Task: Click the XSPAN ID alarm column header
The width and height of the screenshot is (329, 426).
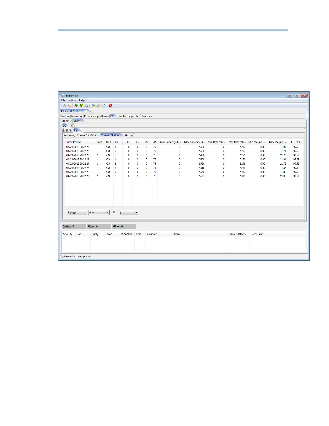Action: click(126, 234)
